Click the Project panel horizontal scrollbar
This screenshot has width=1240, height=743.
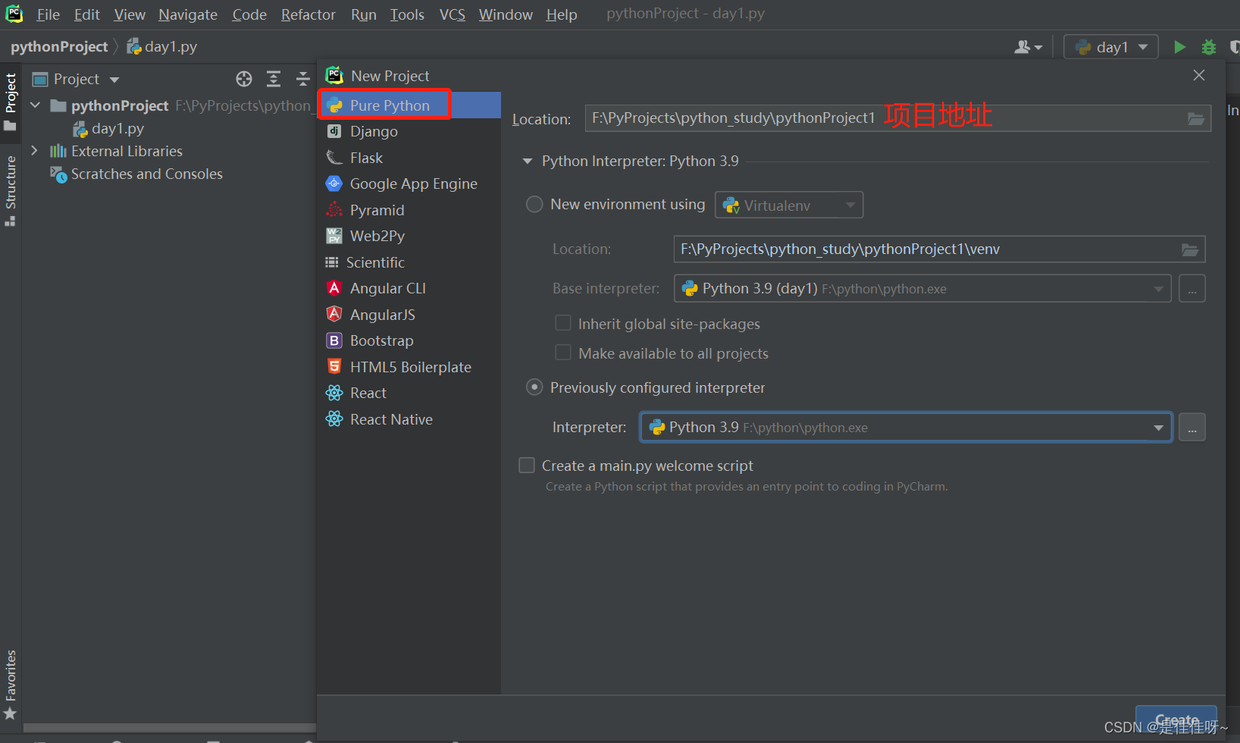click(170, 728)
